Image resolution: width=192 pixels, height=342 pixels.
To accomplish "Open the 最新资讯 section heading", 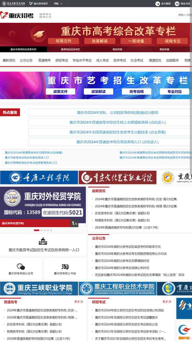I will [x=99, y=191].
